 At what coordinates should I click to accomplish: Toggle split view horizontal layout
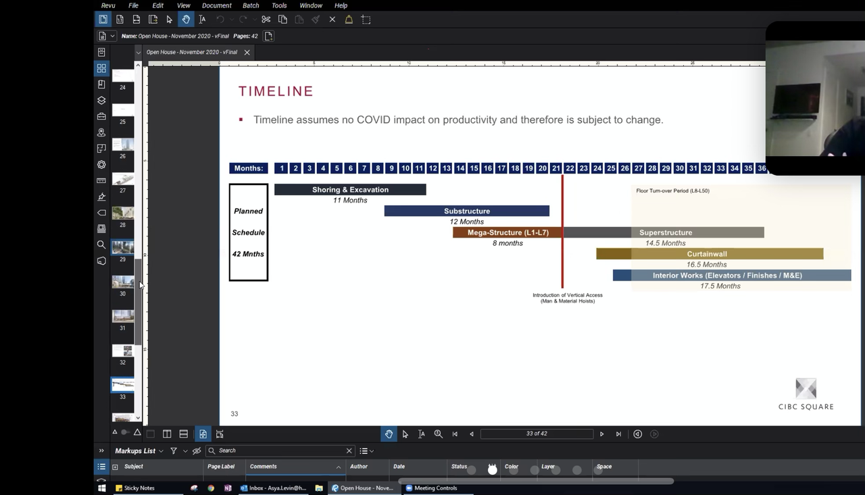(183, 434)
